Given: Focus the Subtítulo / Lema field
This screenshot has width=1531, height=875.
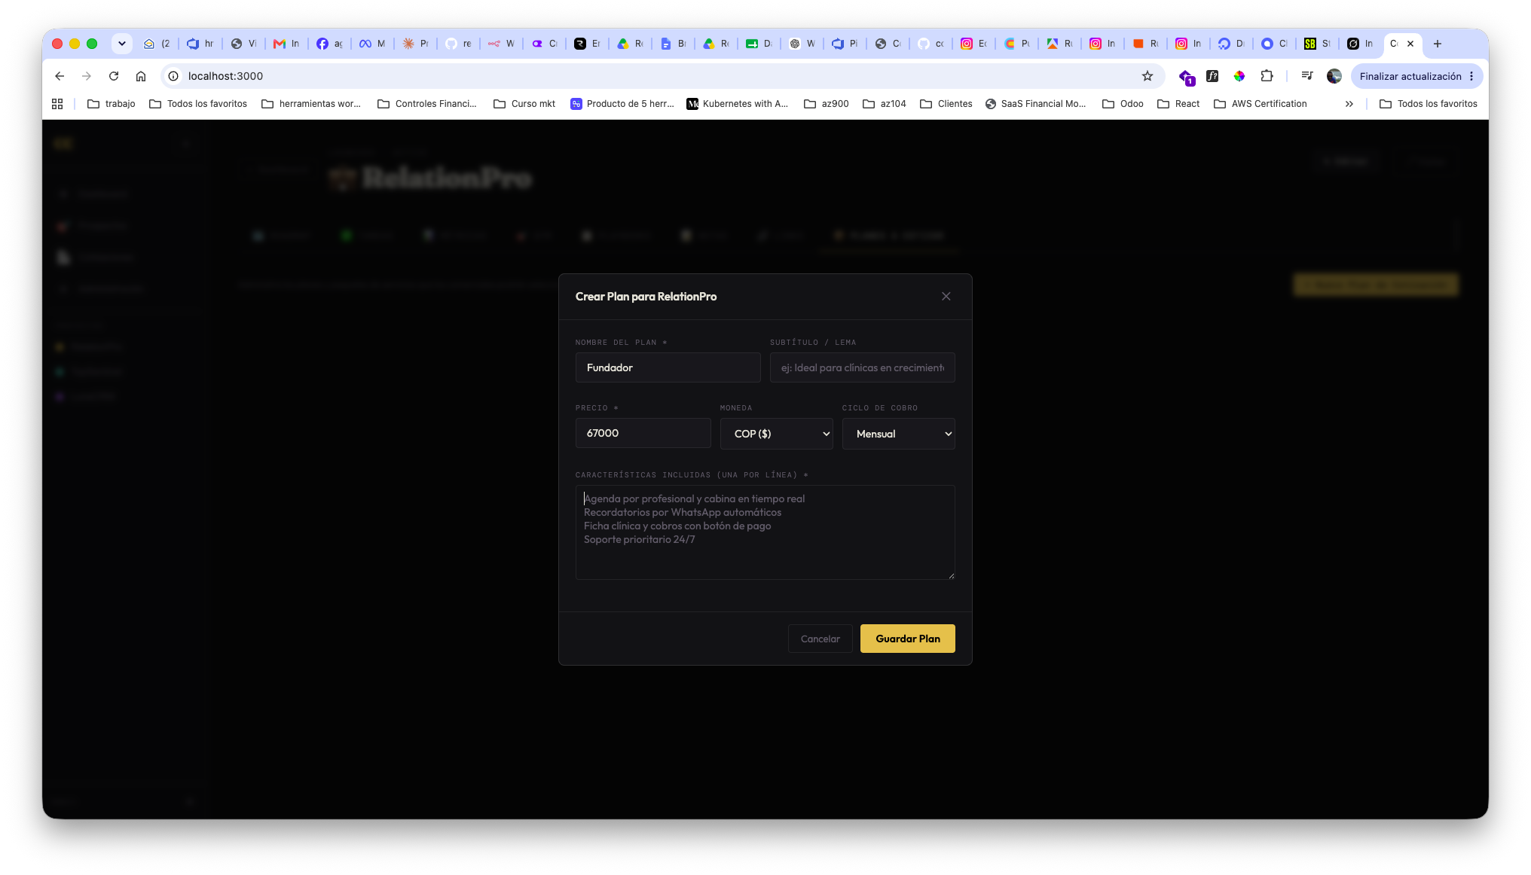Looking at the screenshot, I should (862, 367).
